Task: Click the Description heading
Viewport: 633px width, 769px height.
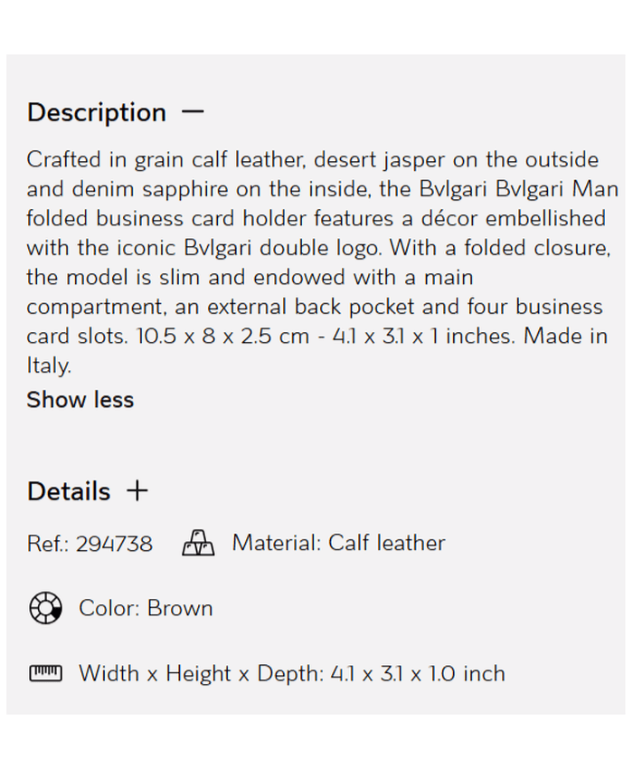Action: (97, 113)
